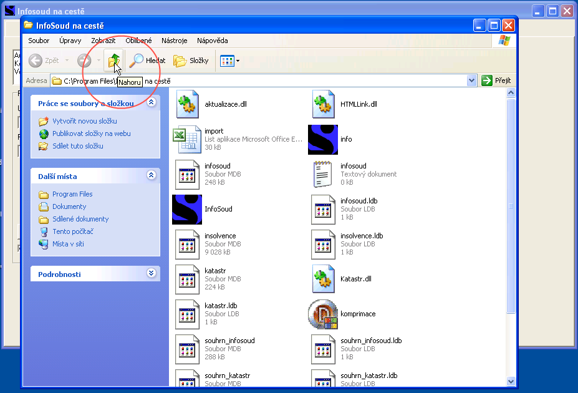This screenshot has width=578, height=393.
Task: Collapse the Práce se soubory a složkou panel
Action: 151,102
